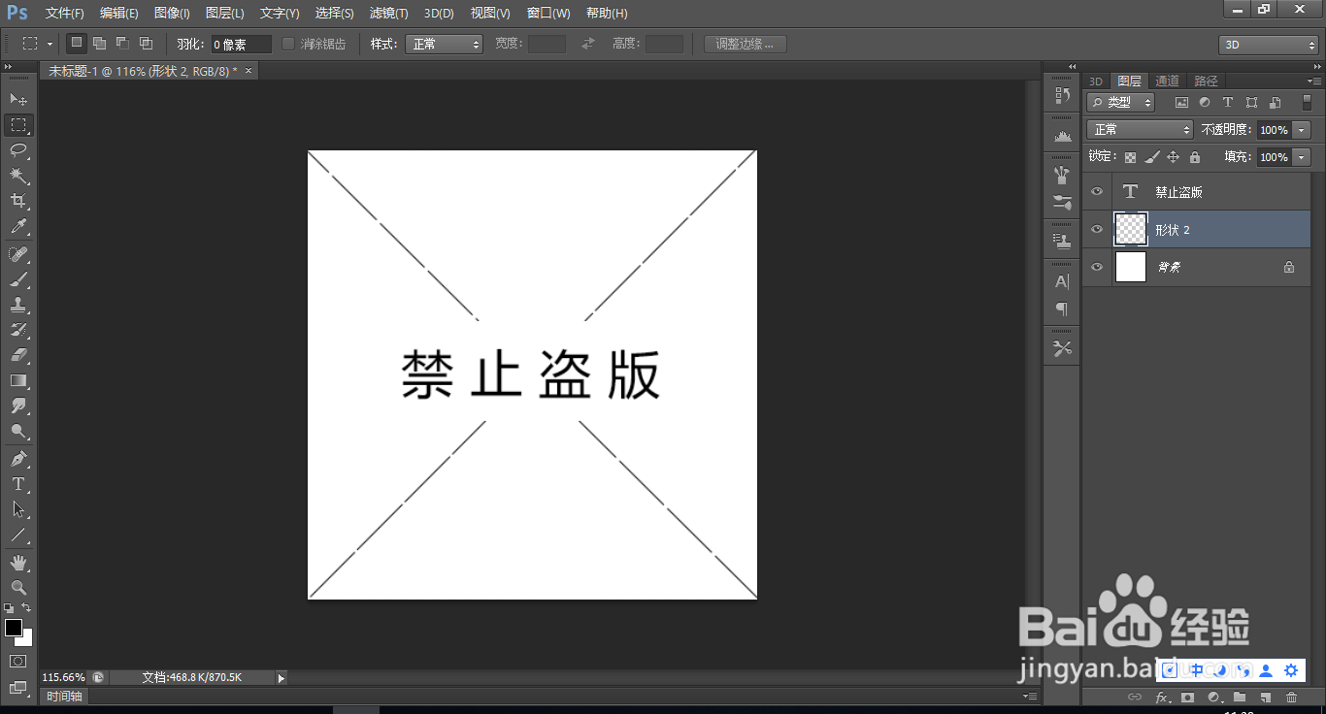This screenshot has height=714, width=1326.
Task: Toggle lock transparent pixels
Action: (x=1130, y=157)
